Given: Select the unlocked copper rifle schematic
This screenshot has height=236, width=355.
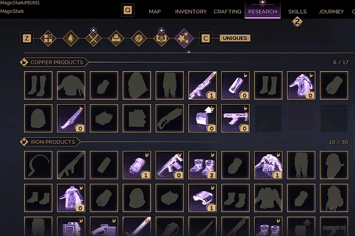Looking at the screenshot, I should pyautogui.click(x=202, y=85).
